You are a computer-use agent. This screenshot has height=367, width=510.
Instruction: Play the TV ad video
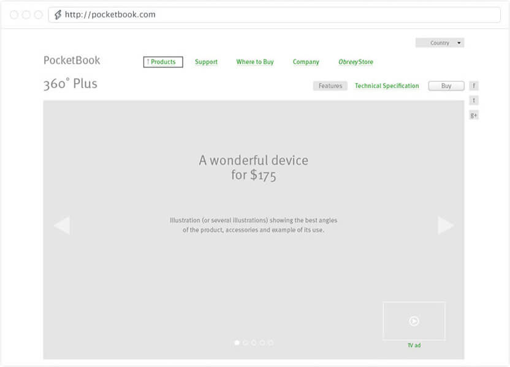(x=414, y=321)
